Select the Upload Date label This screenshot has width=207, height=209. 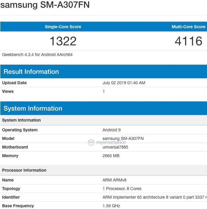(15, 83)
